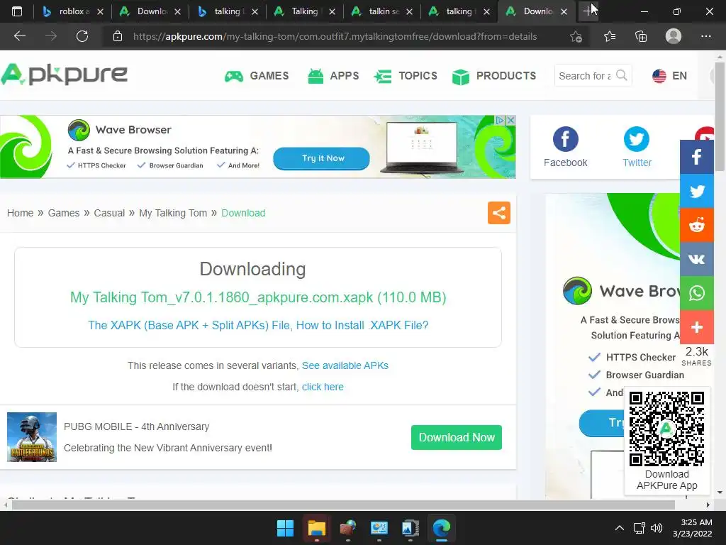
Task: Click the browser address bar URL
Action: (335, 36)
